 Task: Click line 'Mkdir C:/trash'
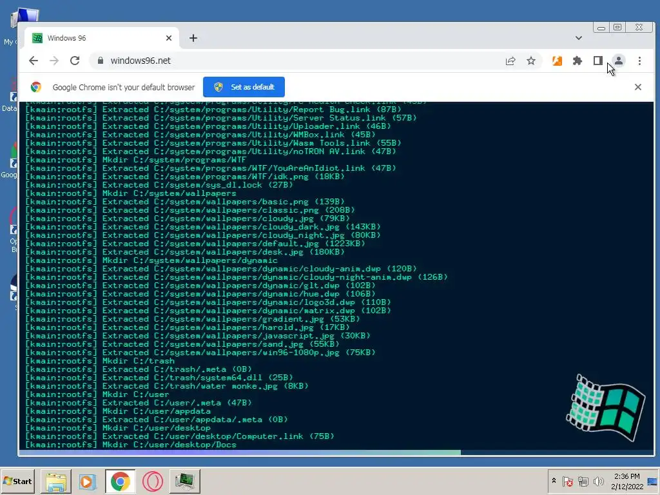point(100,361)
